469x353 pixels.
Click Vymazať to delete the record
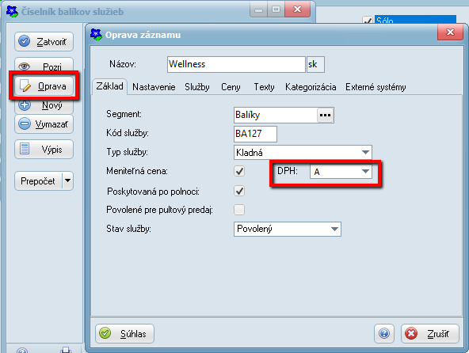click(x=44, y=123)
